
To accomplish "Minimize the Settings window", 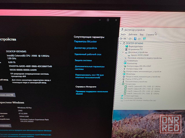I will point(100,20).
